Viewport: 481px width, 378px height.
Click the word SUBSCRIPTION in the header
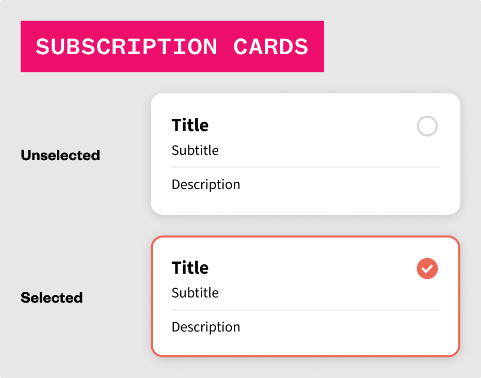click(126, 47)
